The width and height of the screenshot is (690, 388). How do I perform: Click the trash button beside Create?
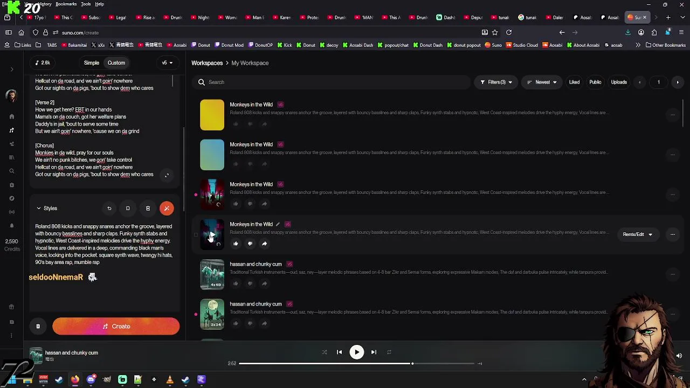click(38, 327)
